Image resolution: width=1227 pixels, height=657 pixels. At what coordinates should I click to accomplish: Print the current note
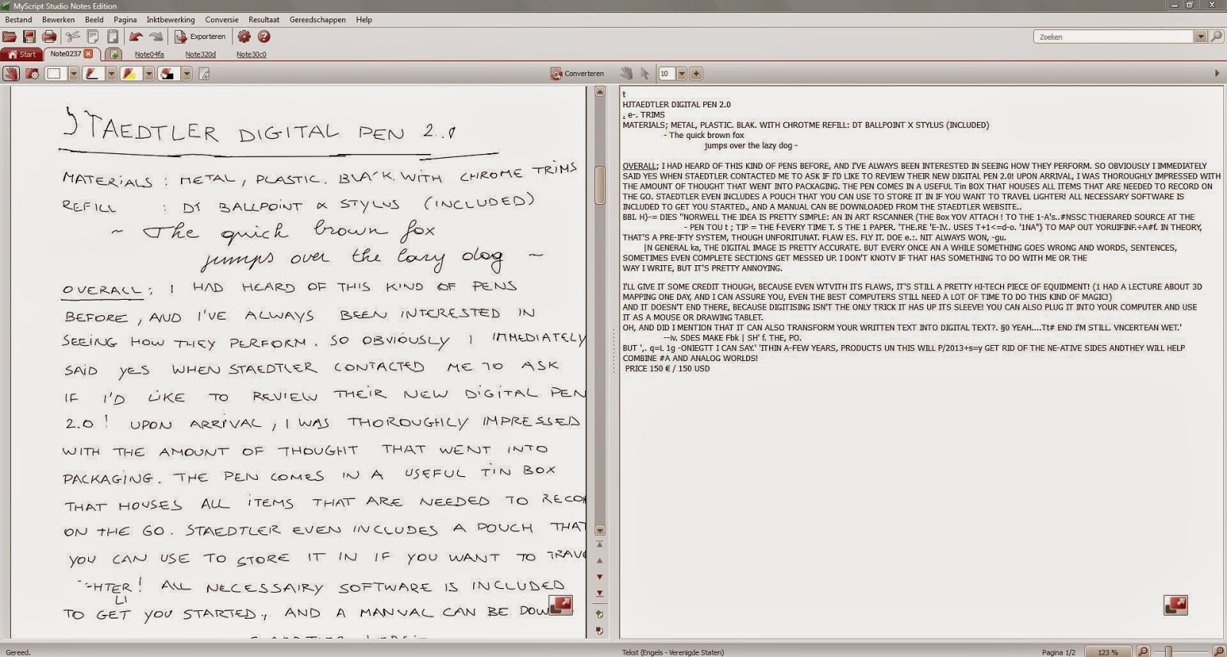[49, 37]
